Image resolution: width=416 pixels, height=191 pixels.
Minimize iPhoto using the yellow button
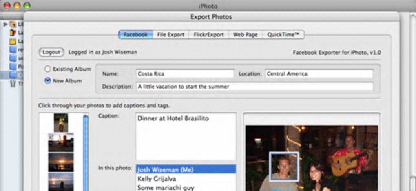tap(17, 5)
